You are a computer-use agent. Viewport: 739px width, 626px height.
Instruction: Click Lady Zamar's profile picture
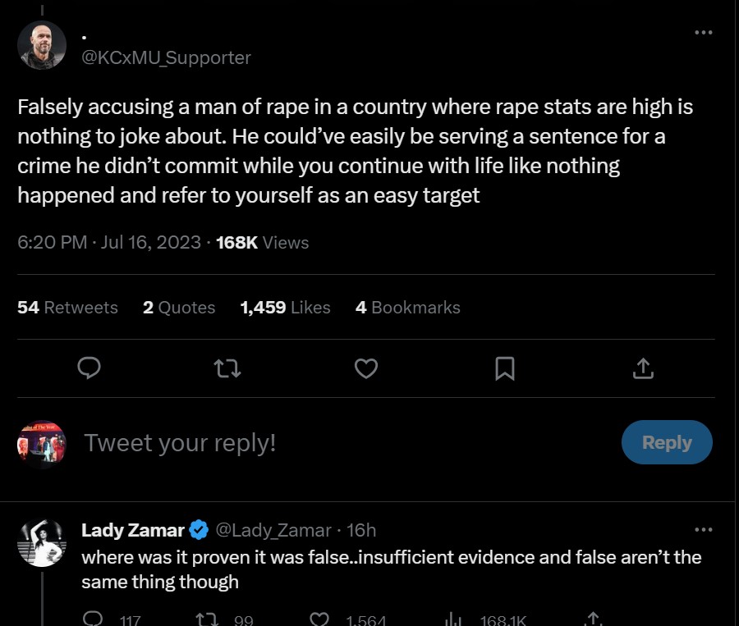coord(42,543)
